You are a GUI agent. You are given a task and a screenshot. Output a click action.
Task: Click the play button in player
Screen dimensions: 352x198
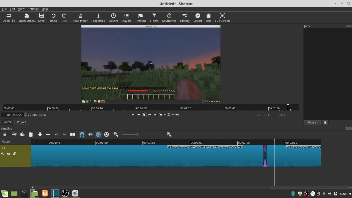[x=144, y=115]
